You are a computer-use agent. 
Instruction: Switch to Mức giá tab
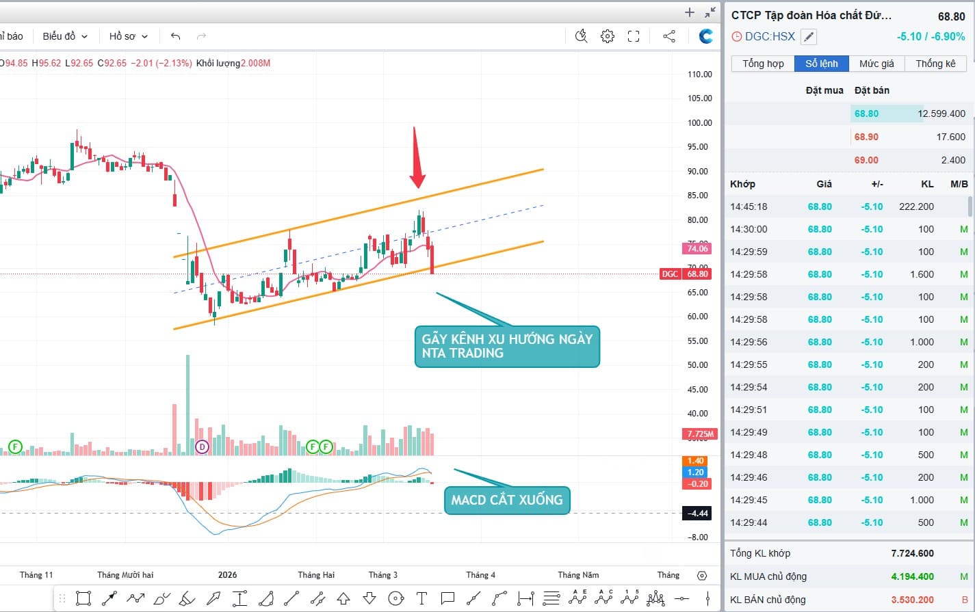click(876, 64)
